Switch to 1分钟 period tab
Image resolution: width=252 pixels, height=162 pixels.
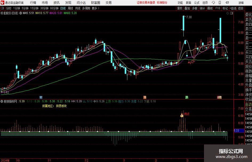coord(17,8)
